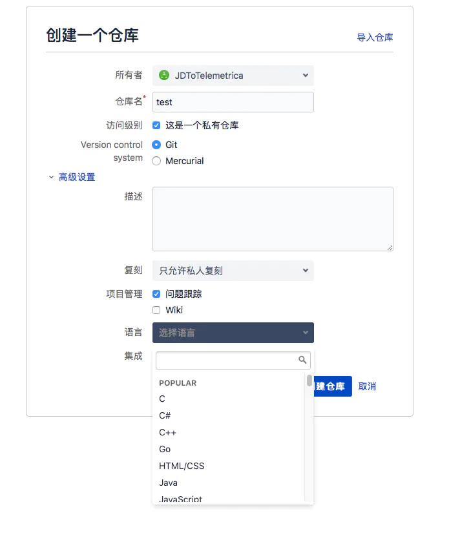Click the chevron on the 语言 selector

coord(304,332)
